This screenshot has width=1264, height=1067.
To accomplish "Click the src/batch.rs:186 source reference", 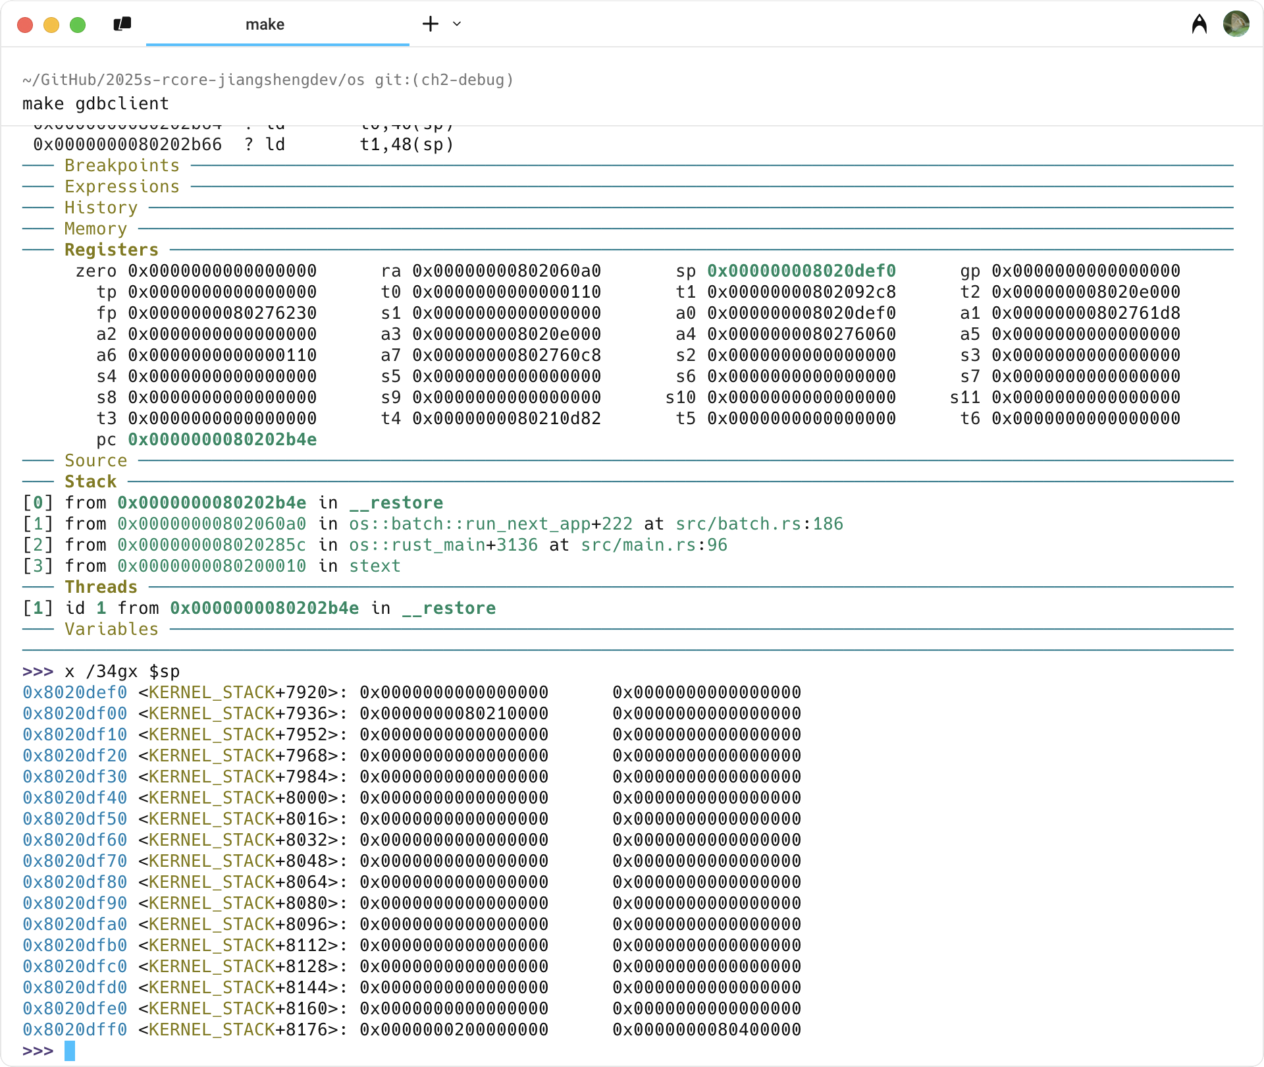I will (759, 524).
